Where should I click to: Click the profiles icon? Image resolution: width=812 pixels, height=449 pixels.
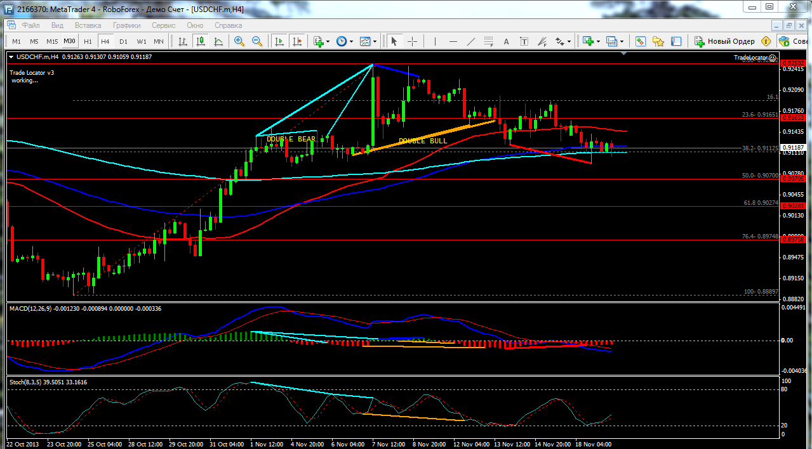pos(611,41)
